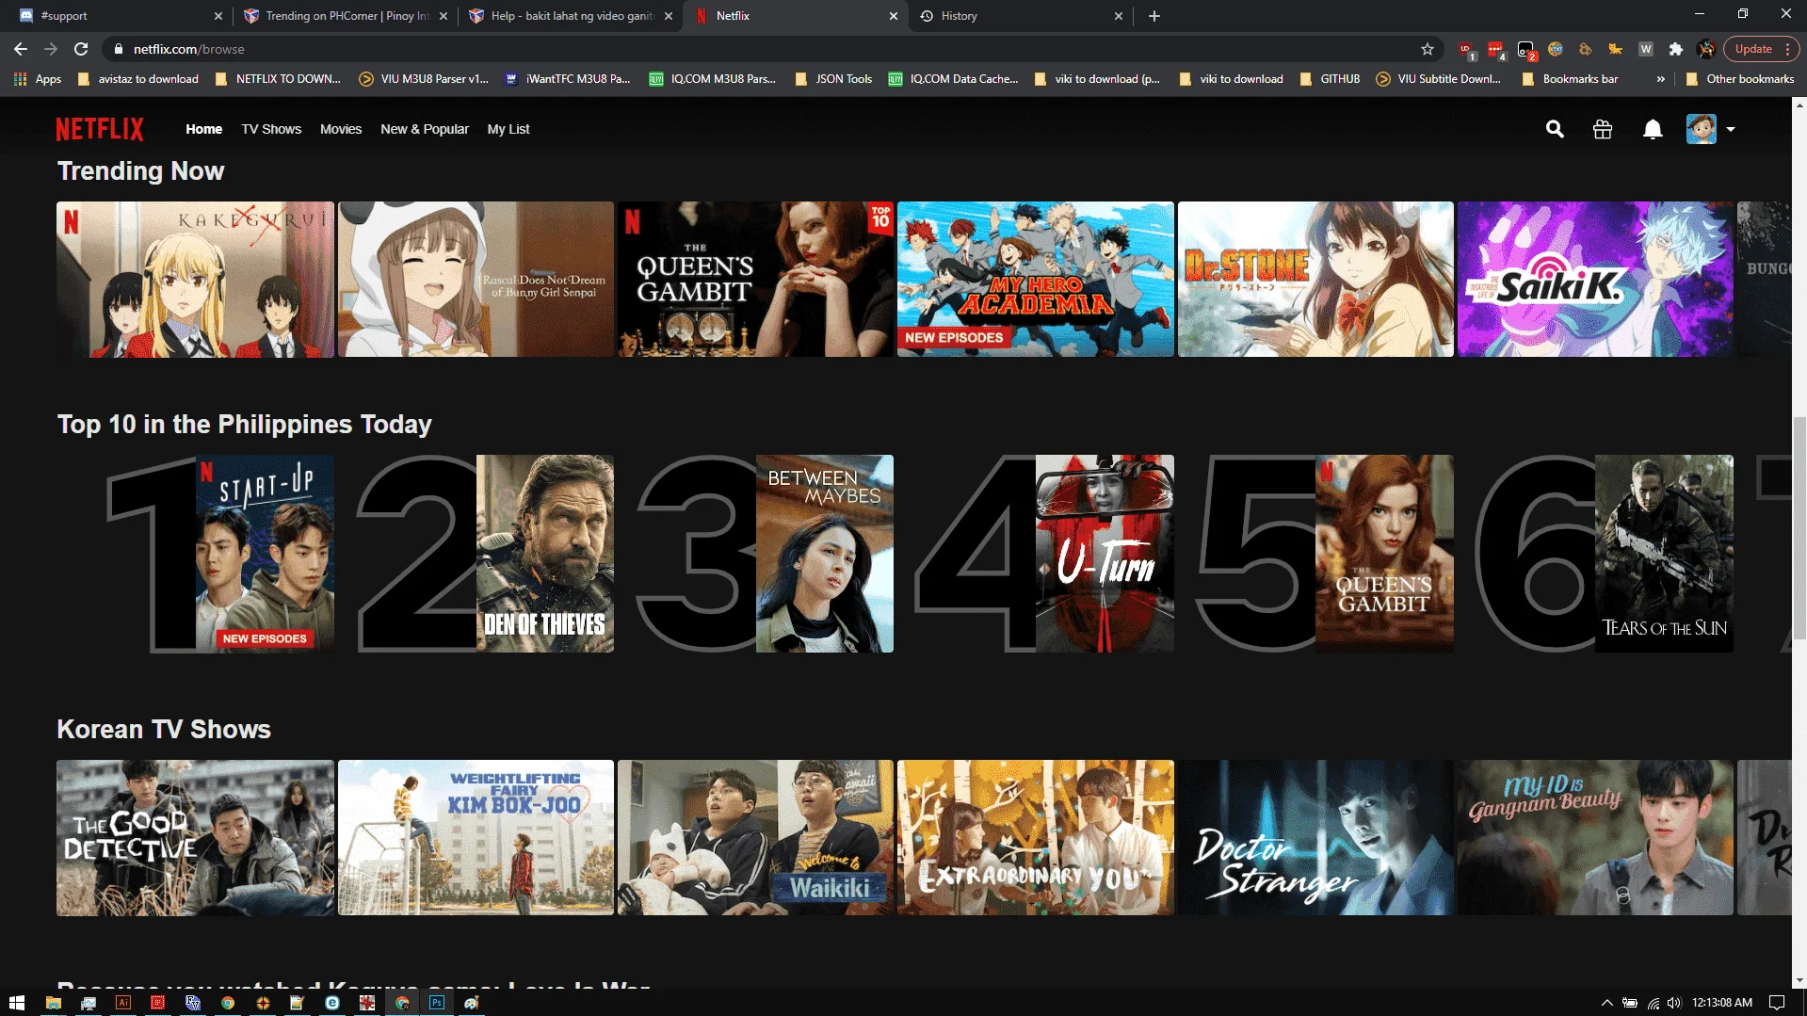Open Windows notification center
Screen dimensions: 1807x1016
pos(1777,1003)
